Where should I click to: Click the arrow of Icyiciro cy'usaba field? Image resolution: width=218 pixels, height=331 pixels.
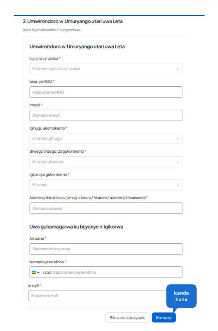[x=178, y=69]
